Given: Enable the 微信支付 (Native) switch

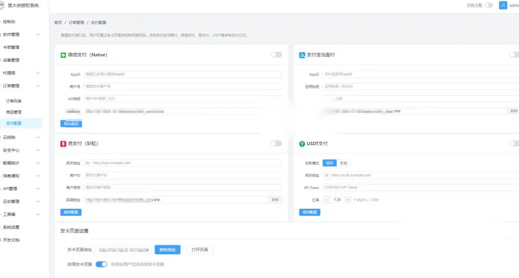Looking at the screenshot, I should pyautogui.click(x=276, y=55).
